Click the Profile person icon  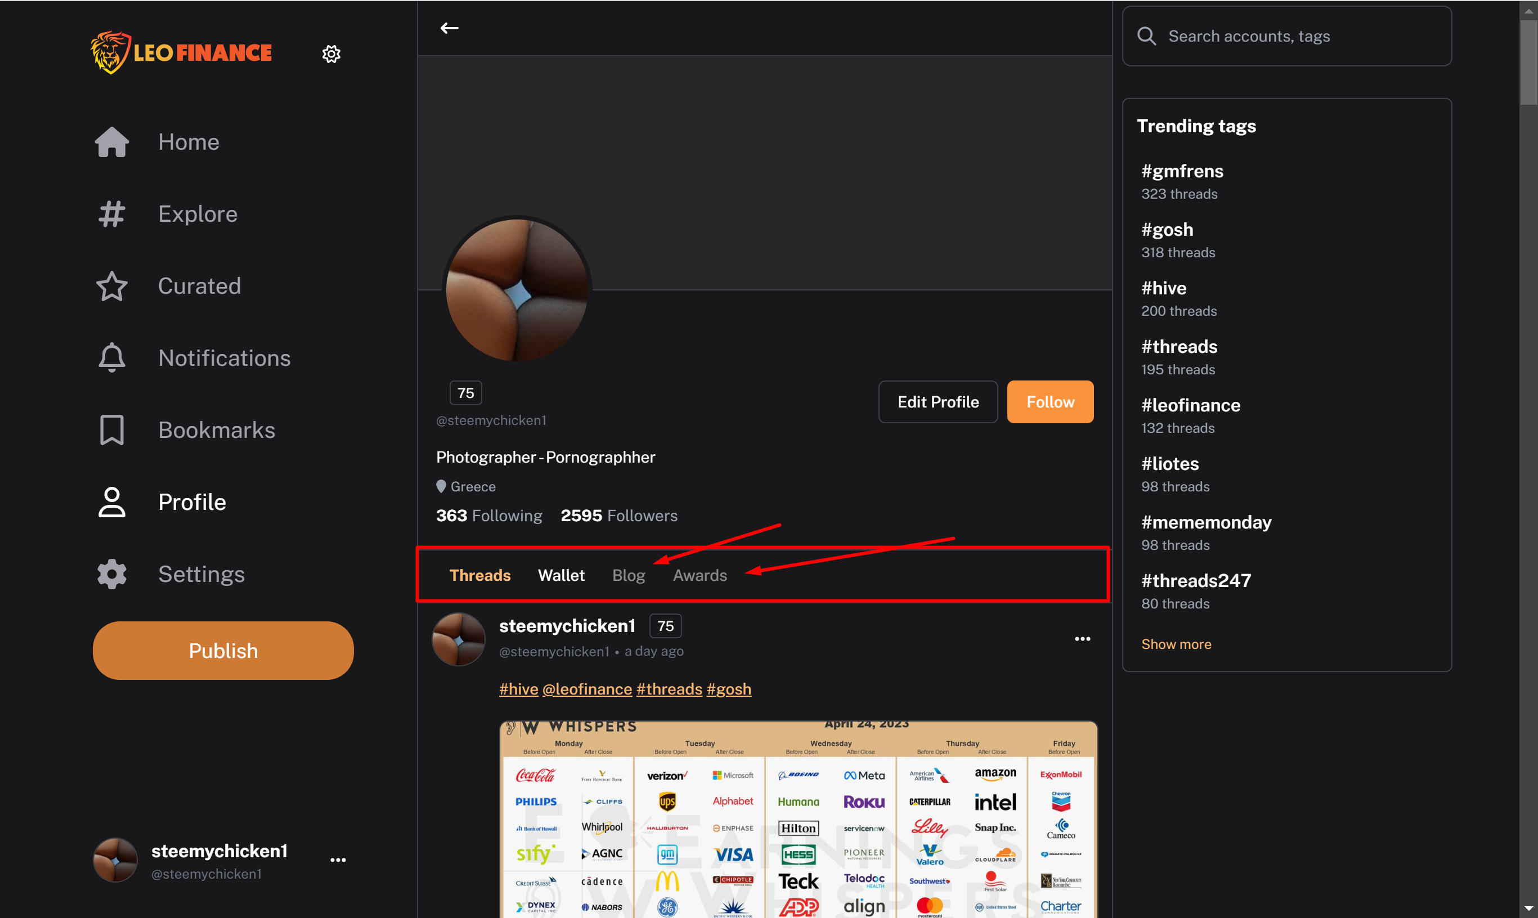coord(112,501)
